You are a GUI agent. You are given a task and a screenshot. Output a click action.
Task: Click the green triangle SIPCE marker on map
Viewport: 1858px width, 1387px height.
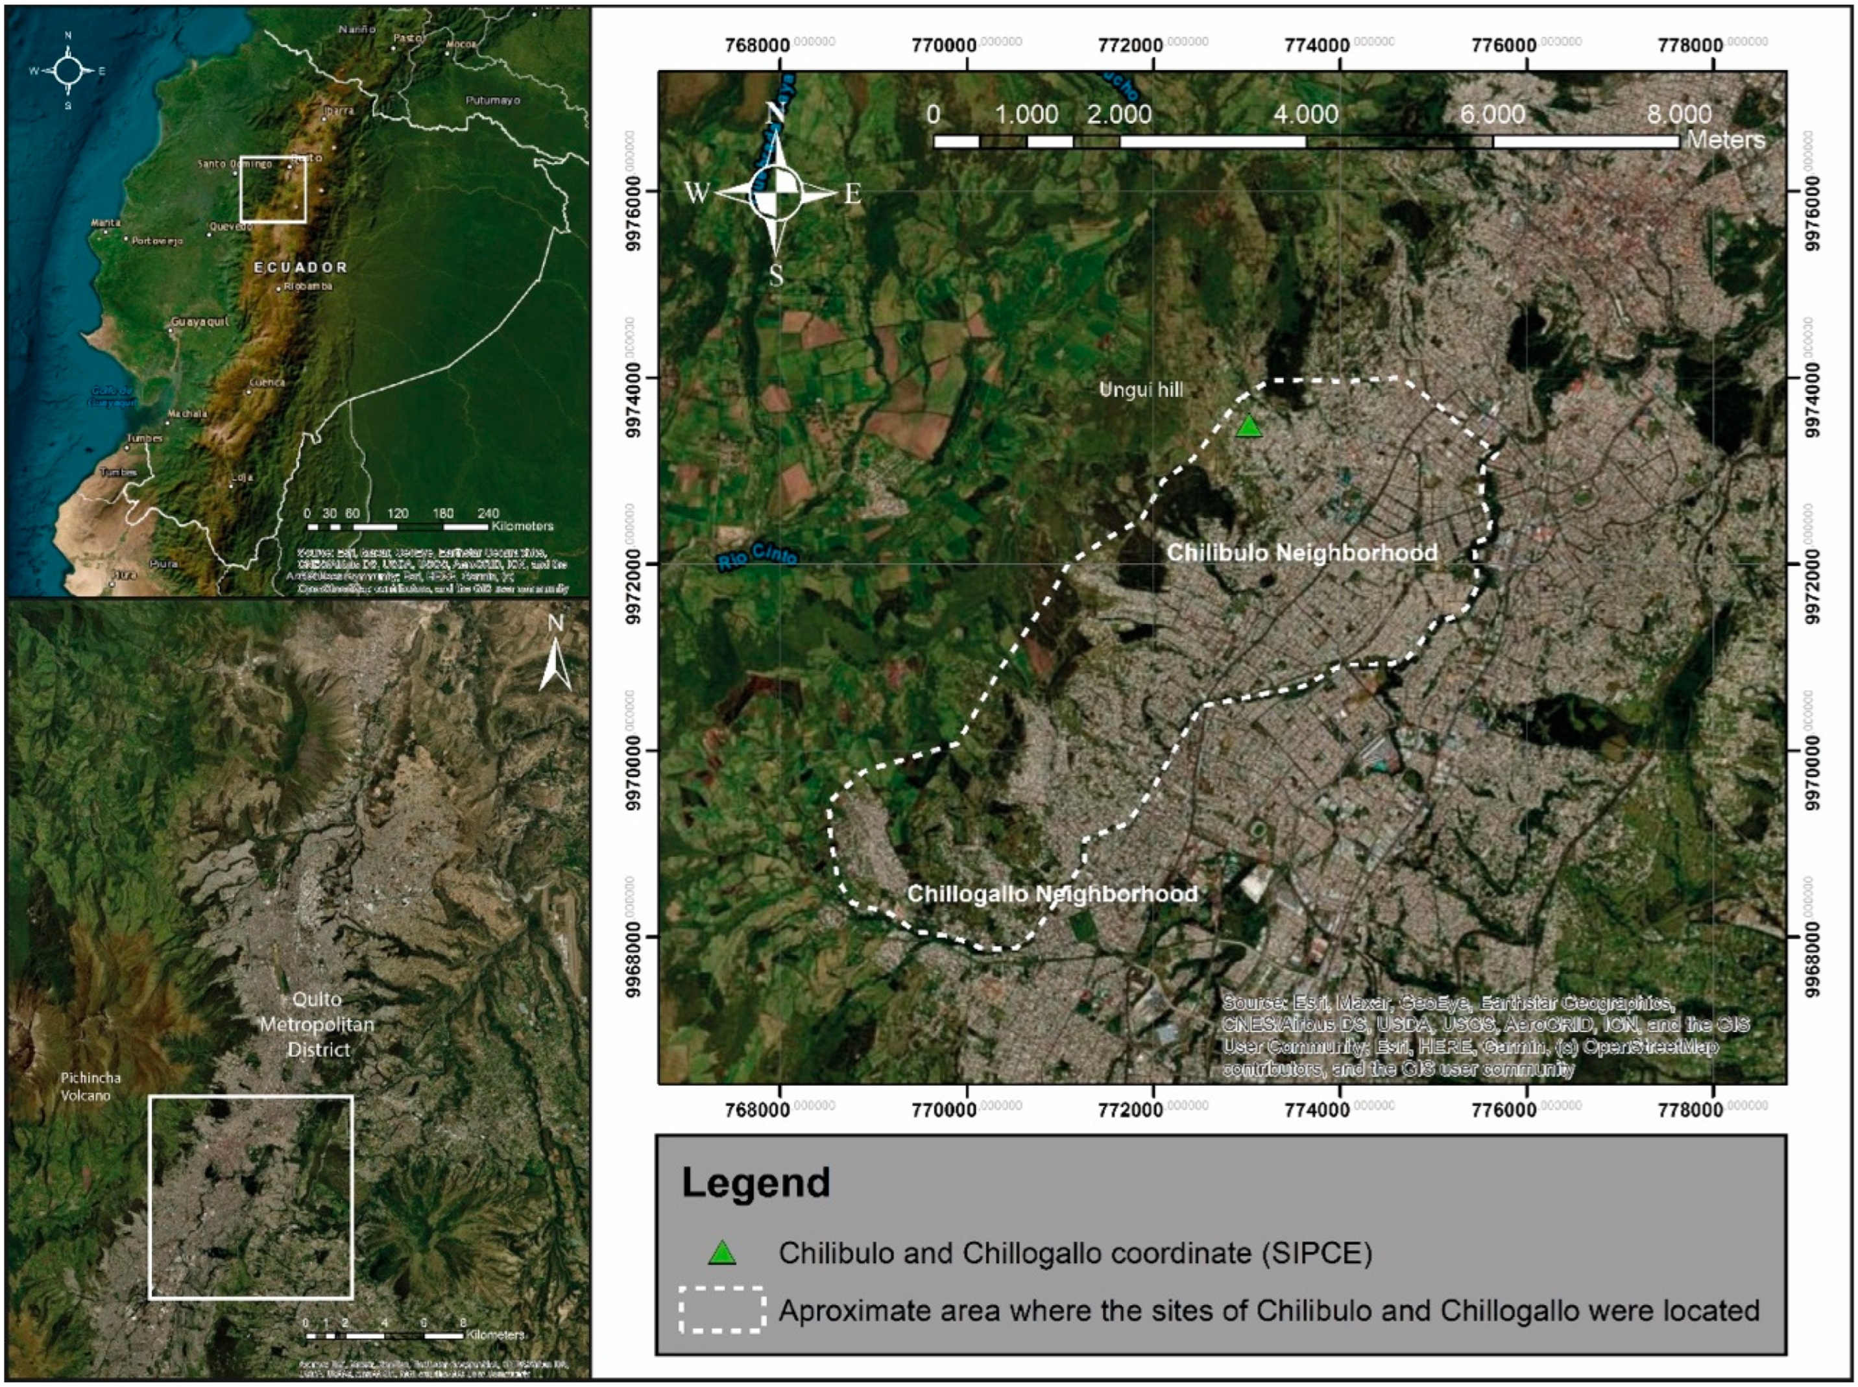(x=1249, y=426)
